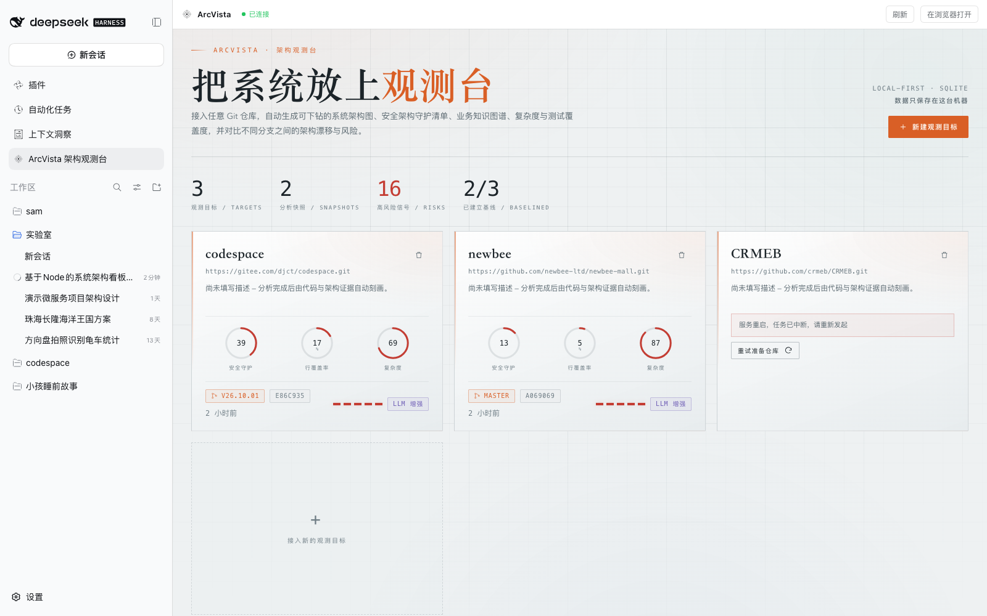
Task: Delete the newbee target trash icon
Action: coord(682,255)
